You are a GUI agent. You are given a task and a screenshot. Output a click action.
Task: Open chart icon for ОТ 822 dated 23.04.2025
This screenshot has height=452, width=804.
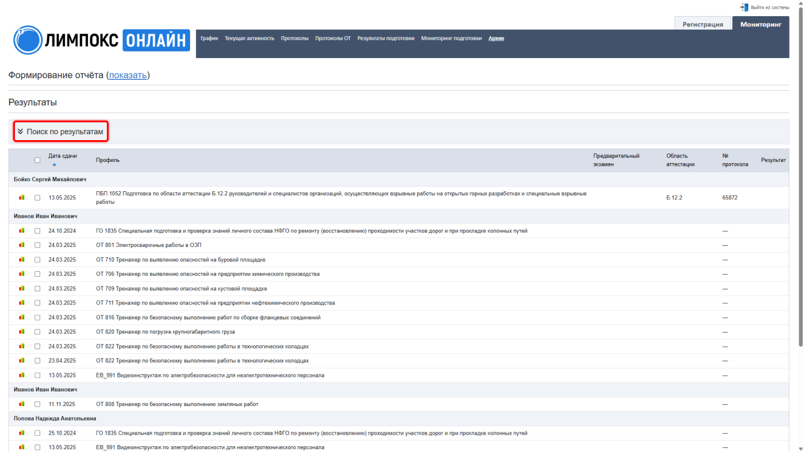22,361
